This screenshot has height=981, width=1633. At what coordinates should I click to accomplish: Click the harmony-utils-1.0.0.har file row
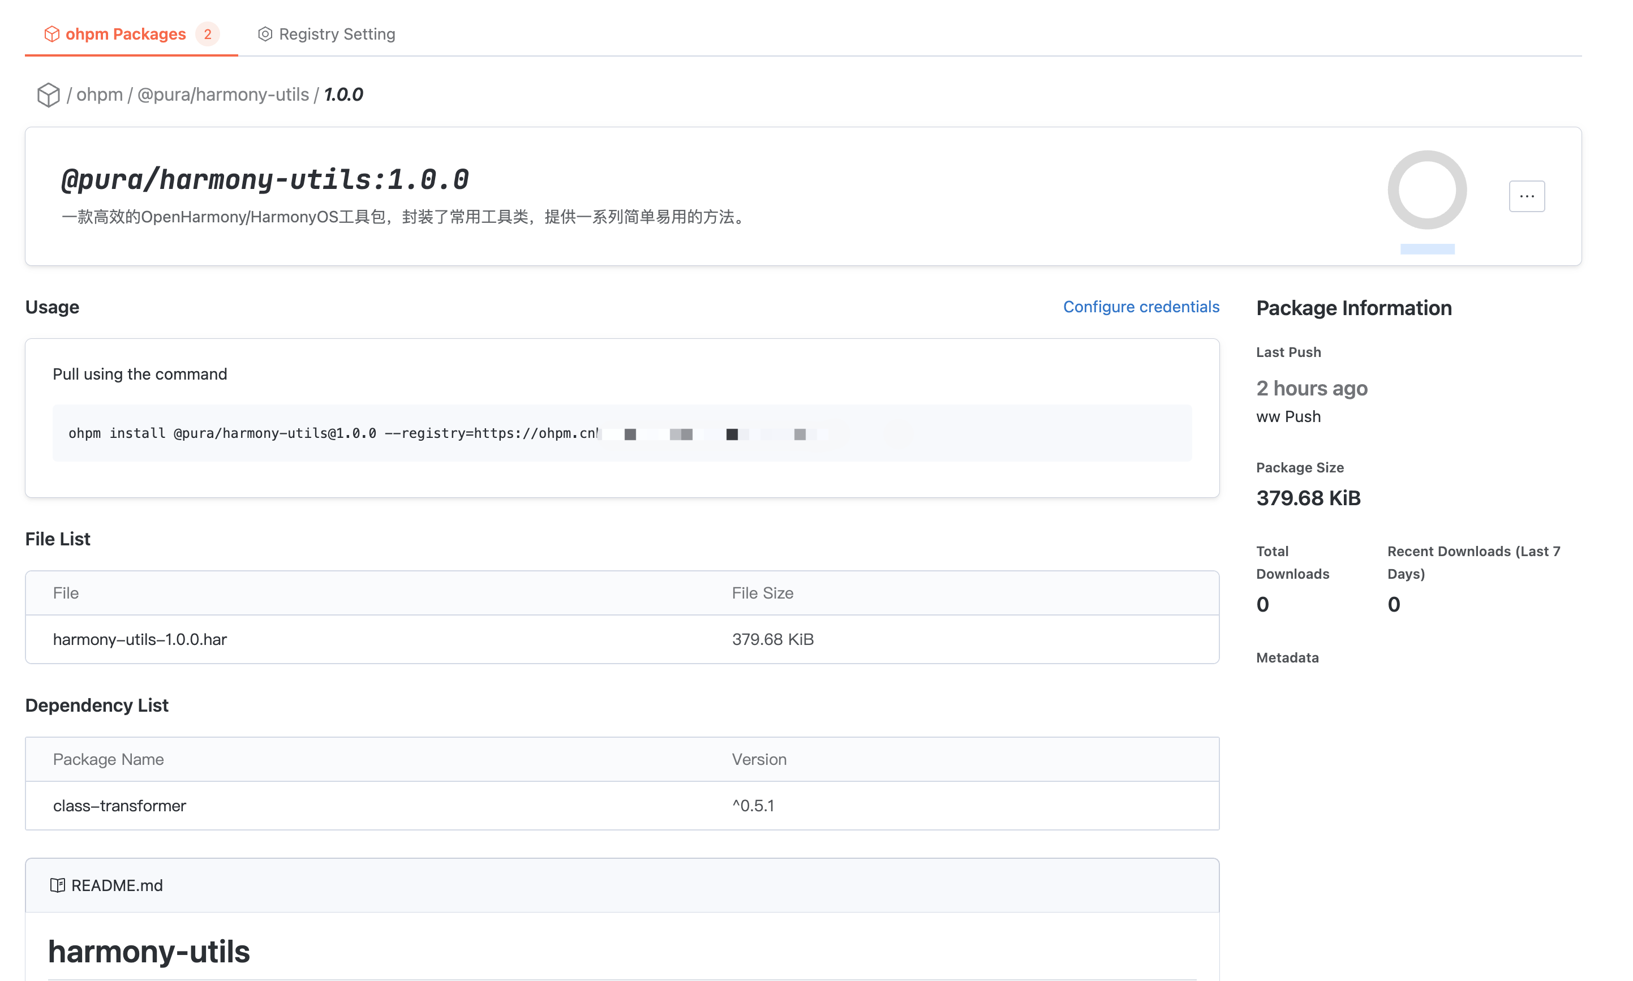[140, 639]
